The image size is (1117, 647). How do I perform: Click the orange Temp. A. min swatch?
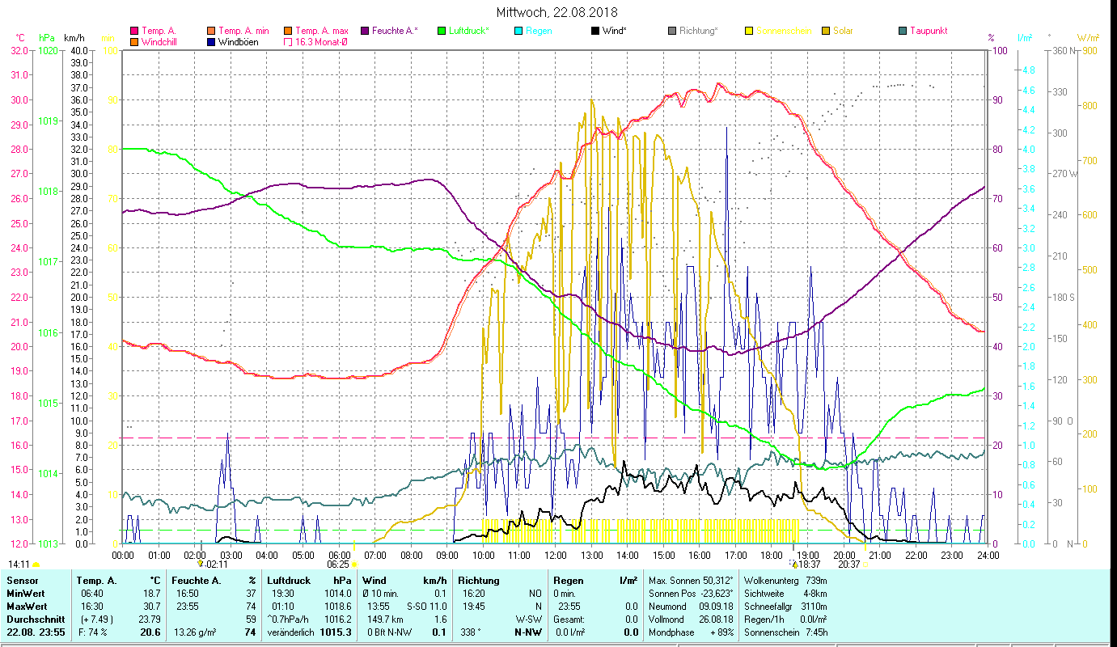212,31
